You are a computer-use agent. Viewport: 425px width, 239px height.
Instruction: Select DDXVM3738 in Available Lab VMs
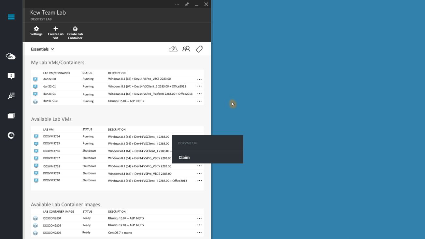(x=51, y=166)
